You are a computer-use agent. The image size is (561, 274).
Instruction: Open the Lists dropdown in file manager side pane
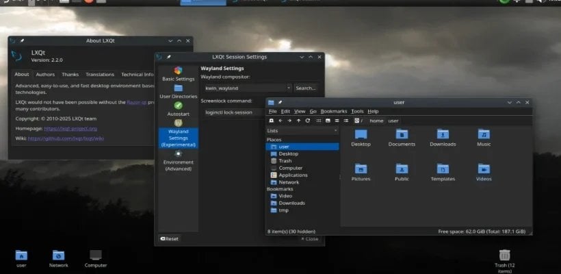pyautogui.click(x=302, y=131)
